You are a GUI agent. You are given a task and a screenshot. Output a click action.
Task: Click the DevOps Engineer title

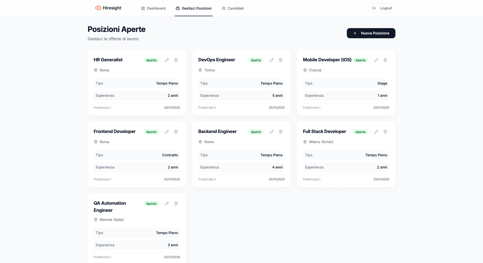point(217,60)
